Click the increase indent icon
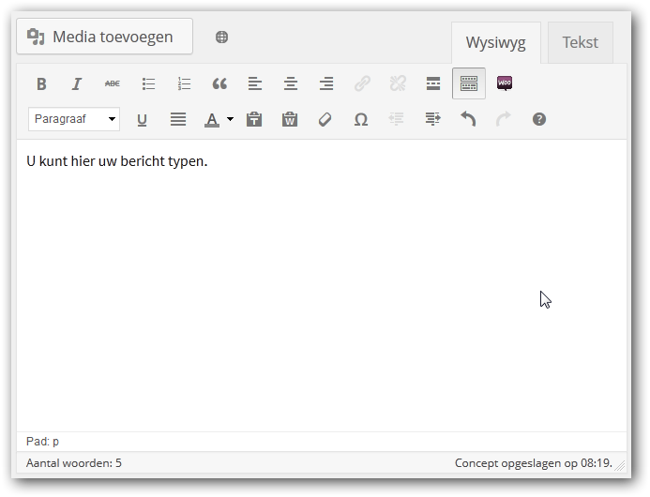650x497 pixels. 432,119
